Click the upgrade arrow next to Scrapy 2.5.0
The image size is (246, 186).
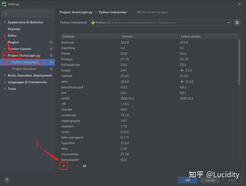tap(182, 70)
